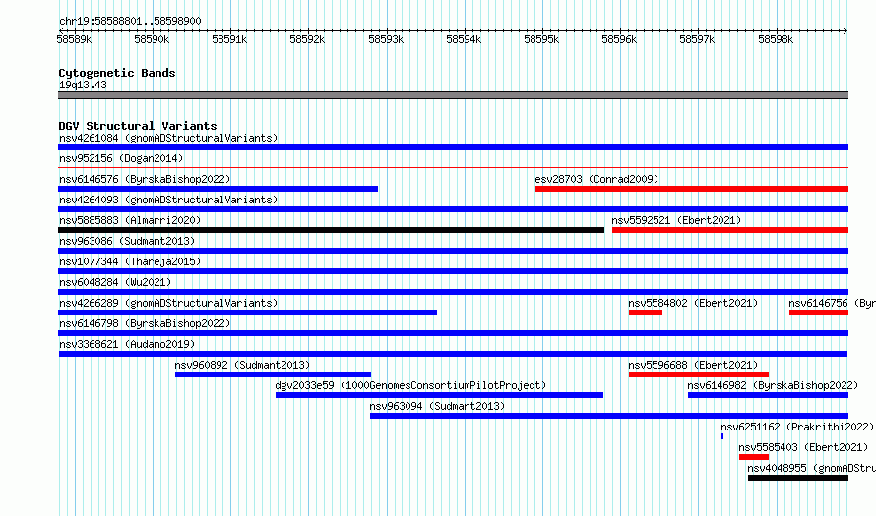The width and height of the screenshot is (876, 516).
Task: Open the nsv6146798 (ByrskaBishop2022) variant label
Action: pyautogui.click(x=145, y=323)
